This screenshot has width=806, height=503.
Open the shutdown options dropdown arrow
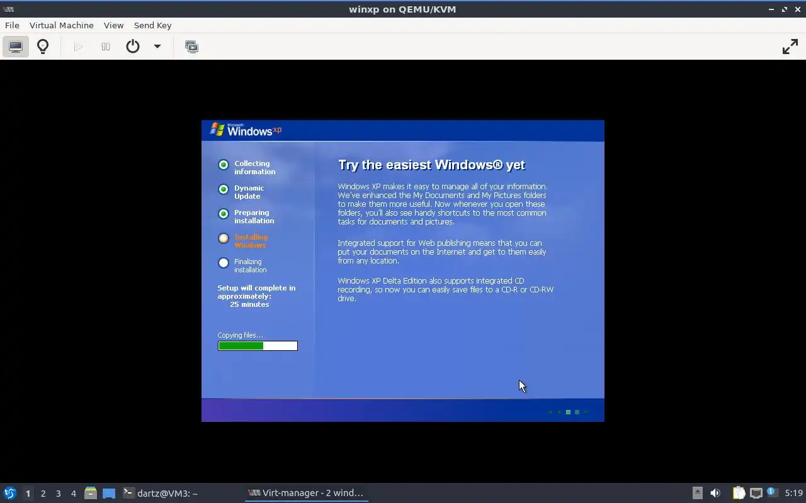(157, 47)
